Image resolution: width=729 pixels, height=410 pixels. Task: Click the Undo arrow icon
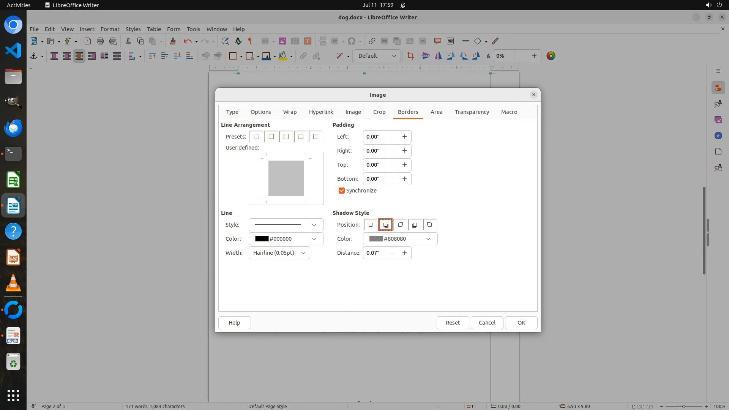pos(188,41)
